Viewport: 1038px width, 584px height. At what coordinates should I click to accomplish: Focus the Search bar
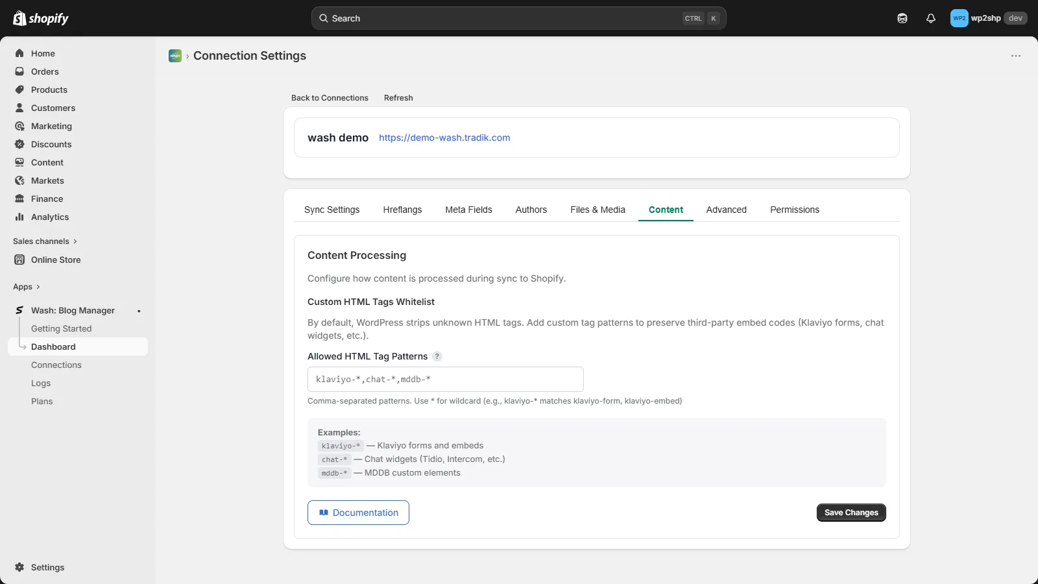pos(518,18)
